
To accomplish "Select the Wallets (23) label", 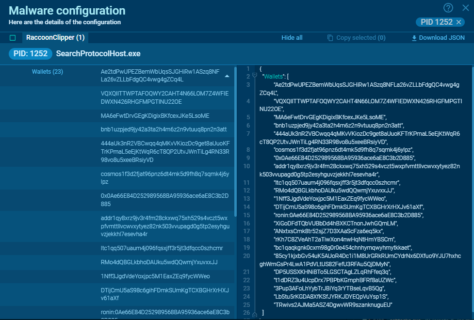I will pyautogui.click(x=48, y=72).
